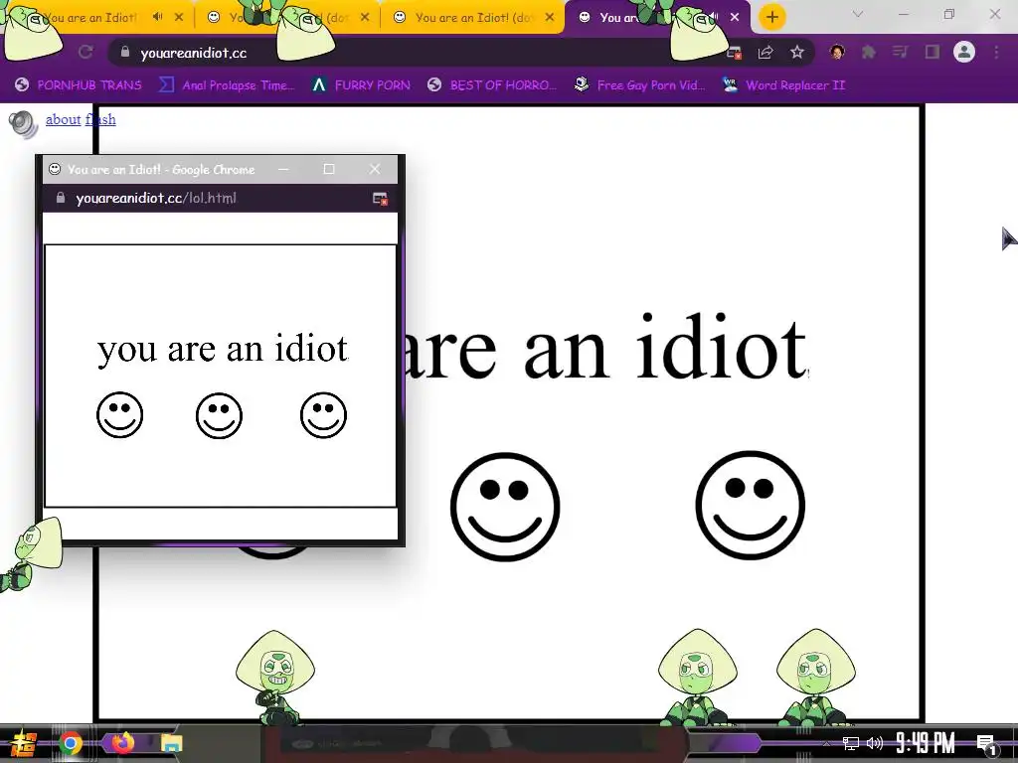Open the Windows Start button
Image resolution: width=1018 pixels, height=763 pixels.
pos(24,743)
